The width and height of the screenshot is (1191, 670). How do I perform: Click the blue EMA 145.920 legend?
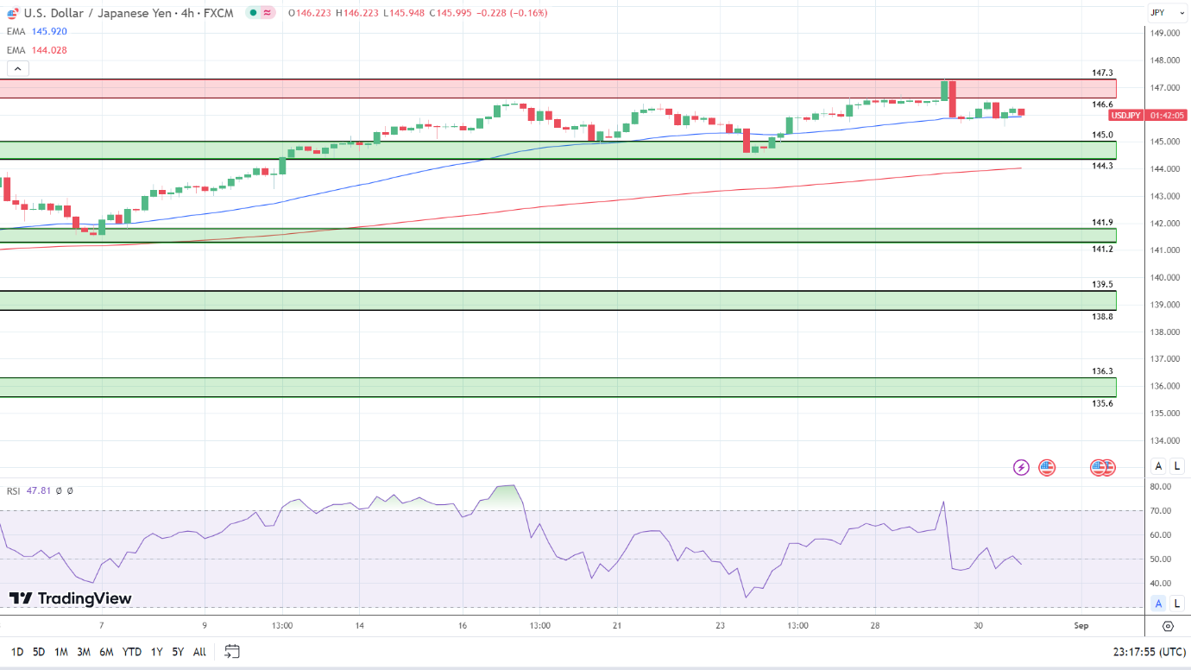tap(36, 31)
